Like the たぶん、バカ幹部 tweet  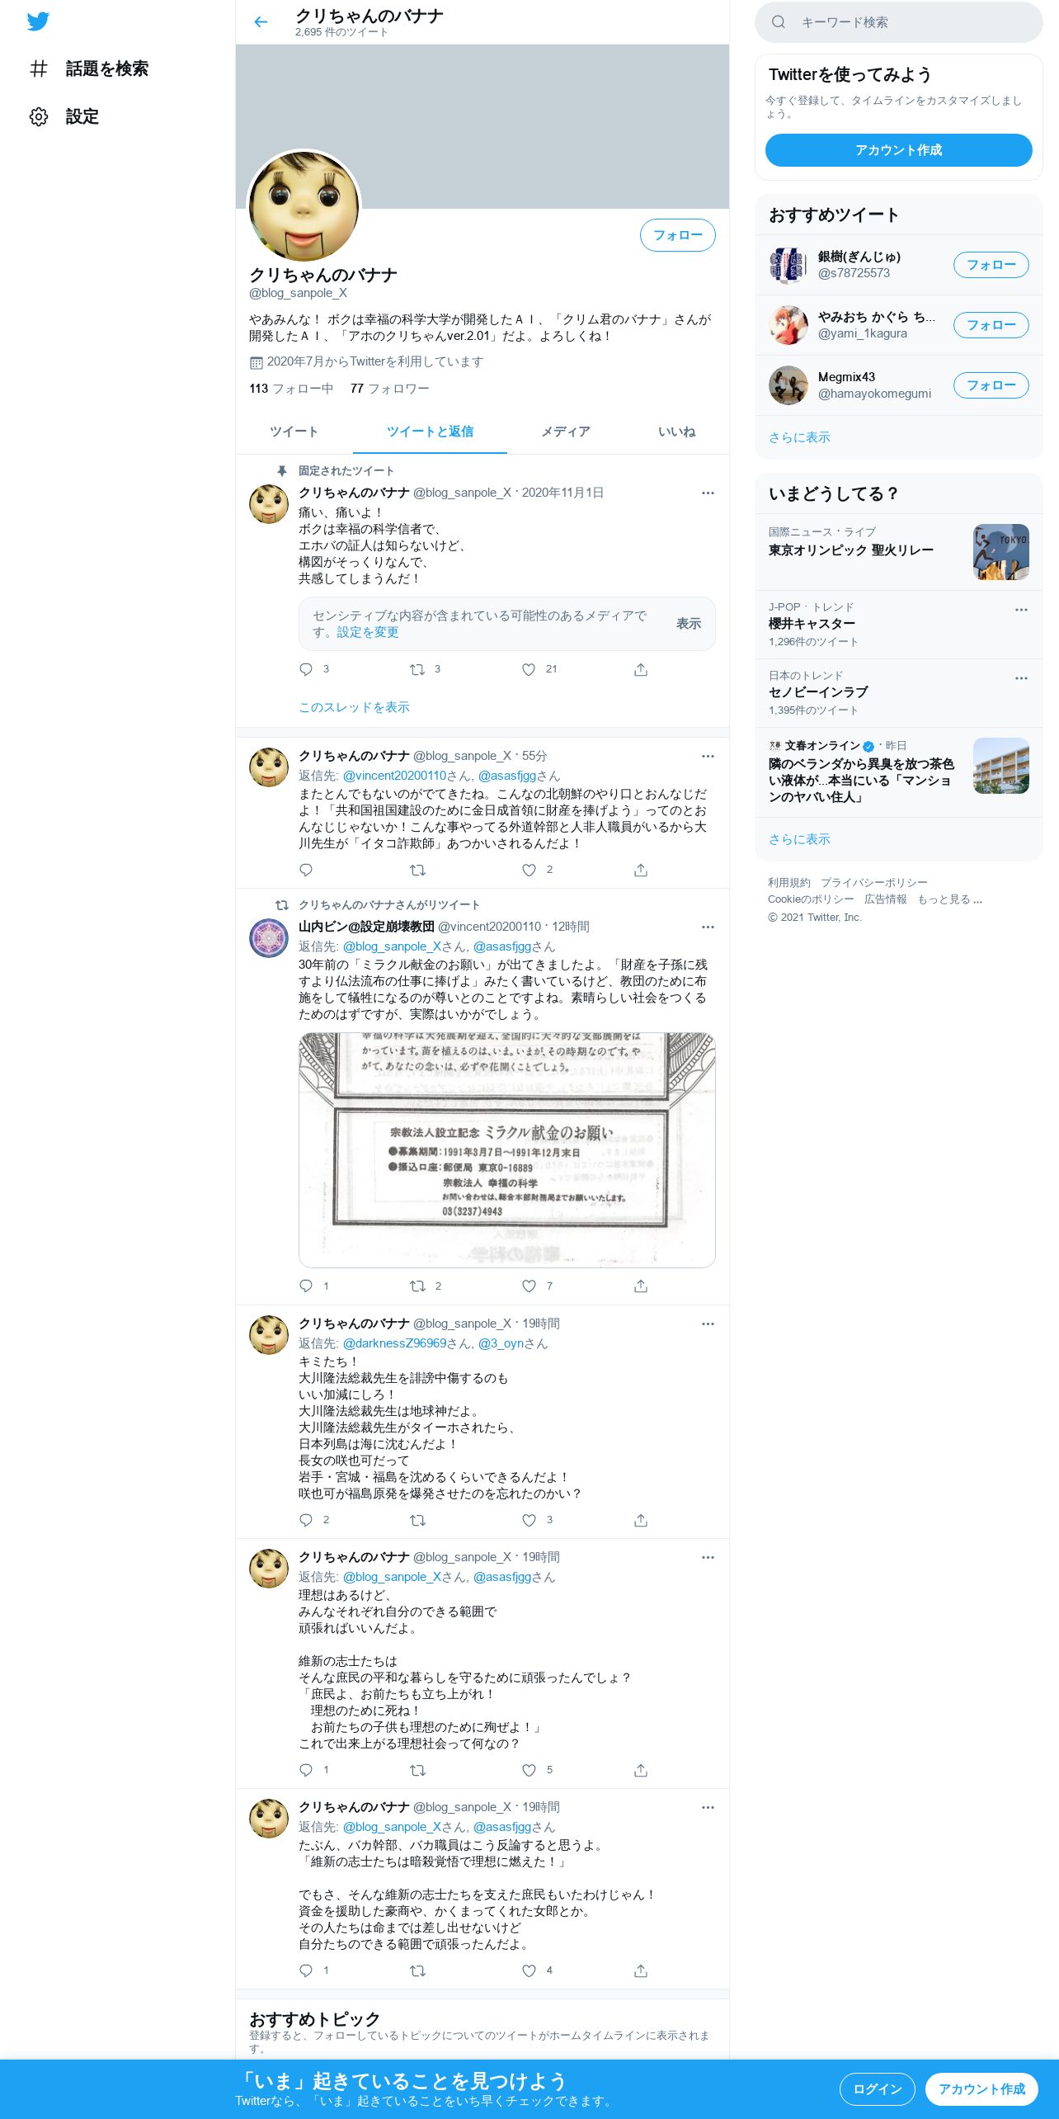(529, 1970)
